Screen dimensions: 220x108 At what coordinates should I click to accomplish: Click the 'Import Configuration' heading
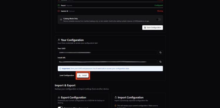tap(131, 97)
